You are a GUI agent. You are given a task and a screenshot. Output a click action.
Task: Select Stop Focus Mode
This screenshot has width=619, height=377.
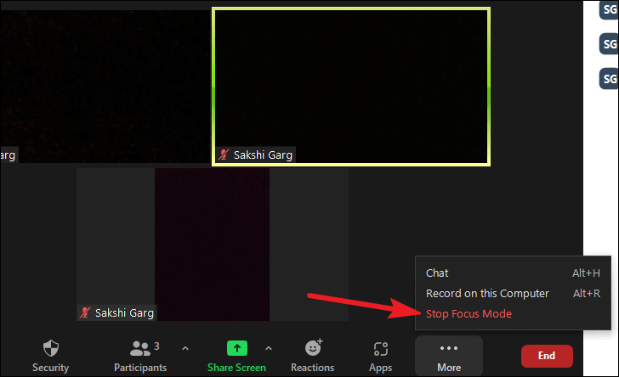513,314
